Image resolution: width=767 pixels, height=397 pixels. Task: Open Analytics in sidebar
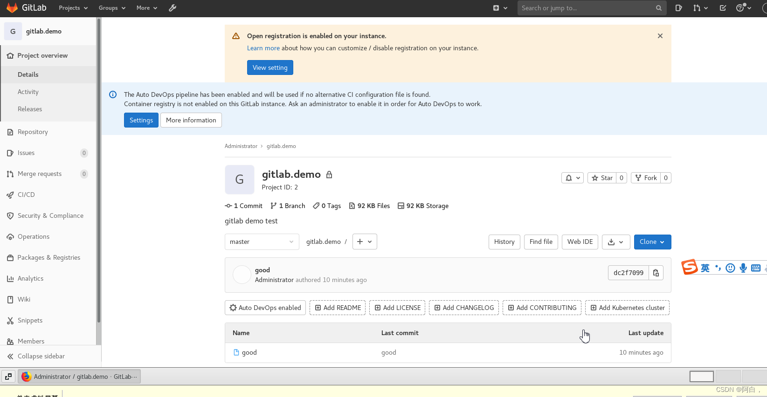(48, 278)
